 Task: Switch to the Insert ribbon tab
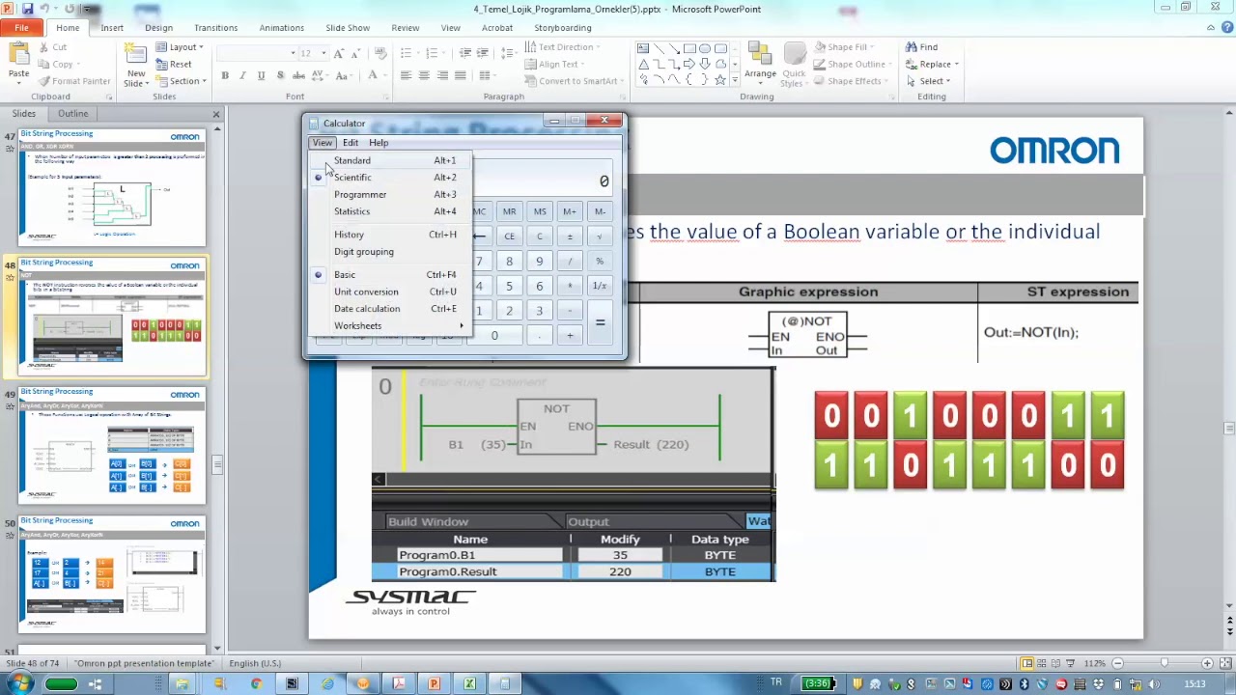coord(112,28)
